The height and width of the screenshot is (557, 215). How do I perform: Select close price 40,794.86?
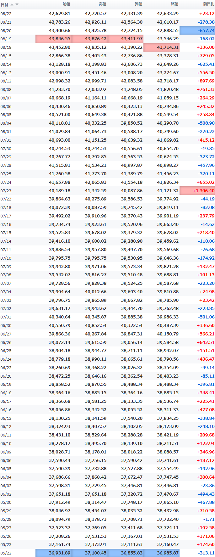click(x=168, y=106)
